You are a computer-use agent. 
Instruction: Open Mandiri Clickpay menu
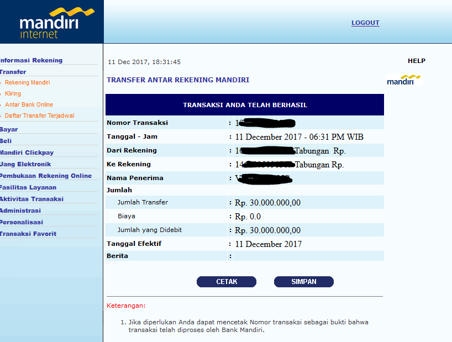27,152
